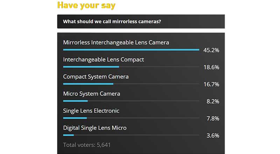Viewport: 280px width, 154px height.
Task: Click the blue bar under Interchangeable Lens Compact
Action: (91, 67)
